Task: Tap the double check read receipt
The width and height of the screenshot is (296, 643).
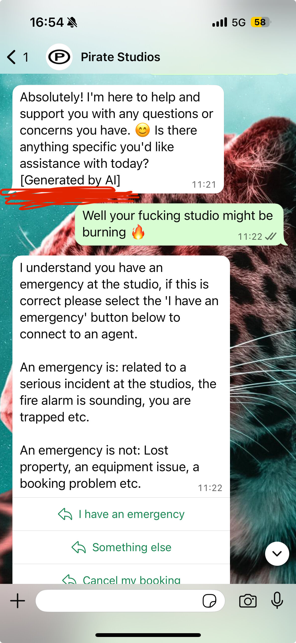Action: (x=271, y=236)
